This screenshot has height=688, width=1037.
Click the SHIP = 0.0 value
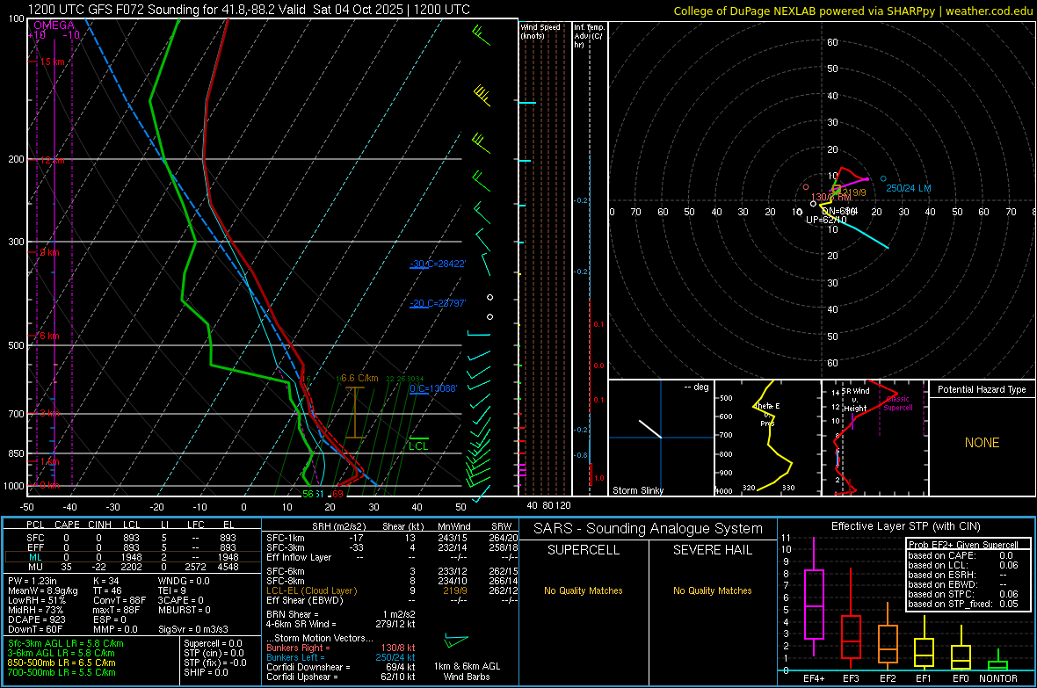click(x=206, y=672)
